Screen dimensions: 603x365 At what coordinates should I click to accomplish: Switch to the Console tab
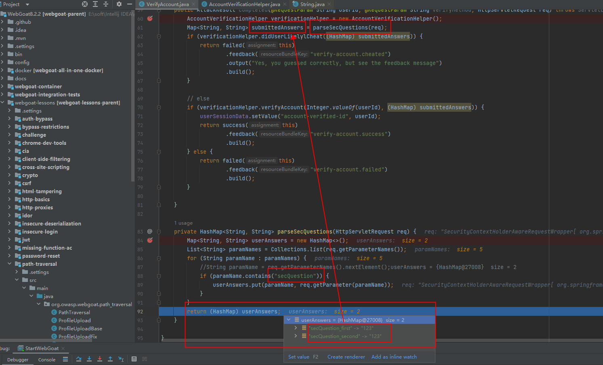tap(47, 359)
